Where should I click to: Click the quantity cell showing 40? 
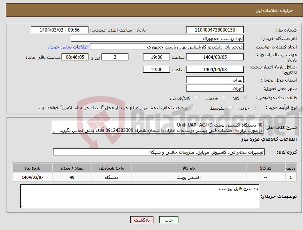[72, 177]
